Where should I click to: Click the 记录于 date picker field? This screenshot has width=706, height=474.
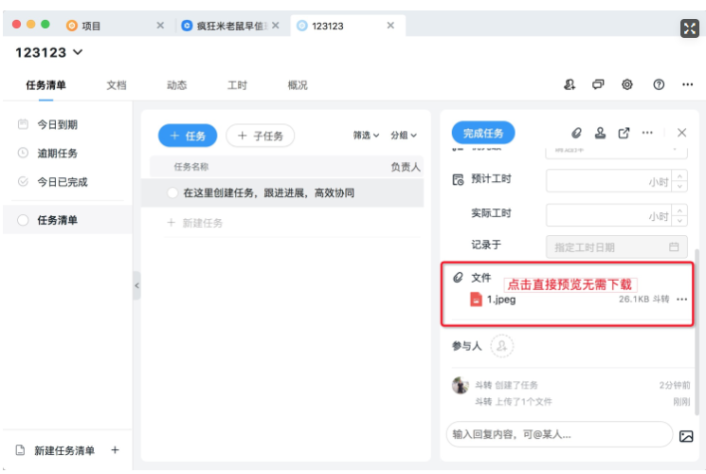click(617, 246)
